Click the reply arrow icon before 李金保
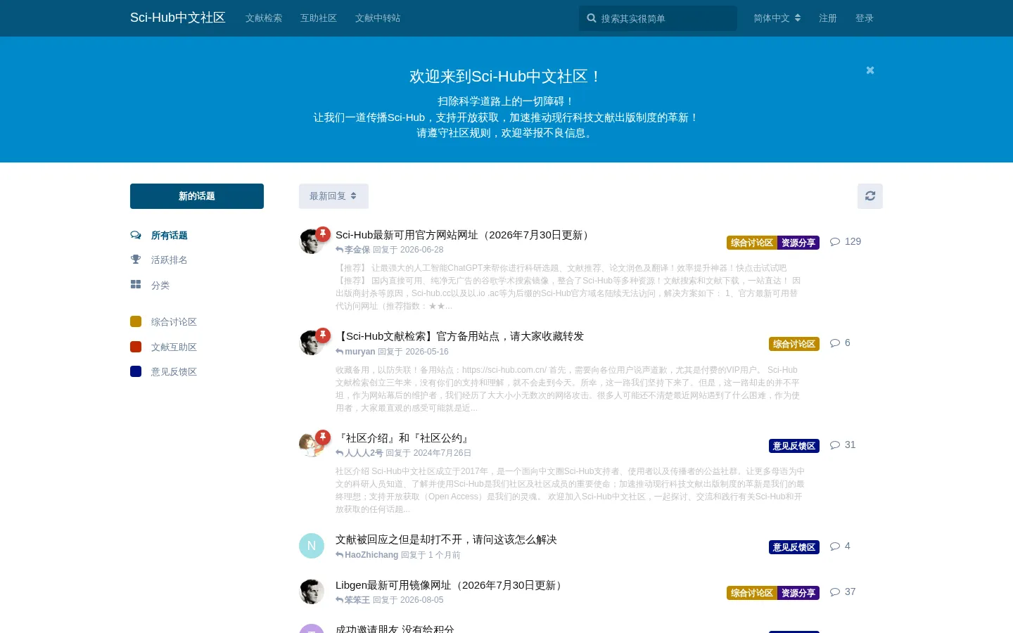This screenshot has width=1013, height=633. (340, 250)
